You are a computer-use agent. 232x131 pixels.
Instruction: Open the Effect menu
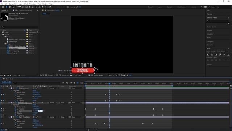coord(26,4)
